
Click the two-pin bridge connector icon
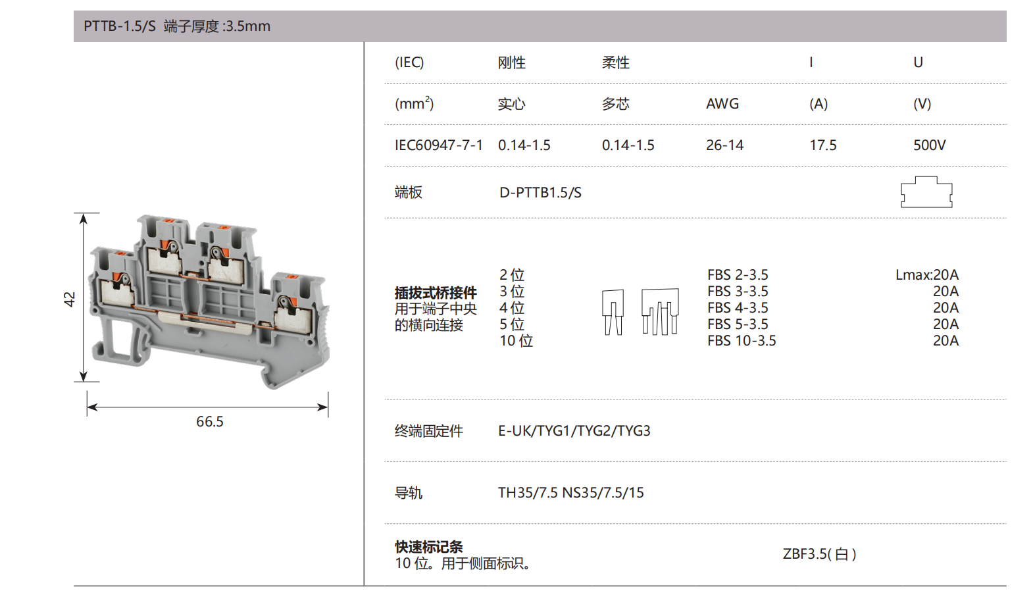point(613,312)
